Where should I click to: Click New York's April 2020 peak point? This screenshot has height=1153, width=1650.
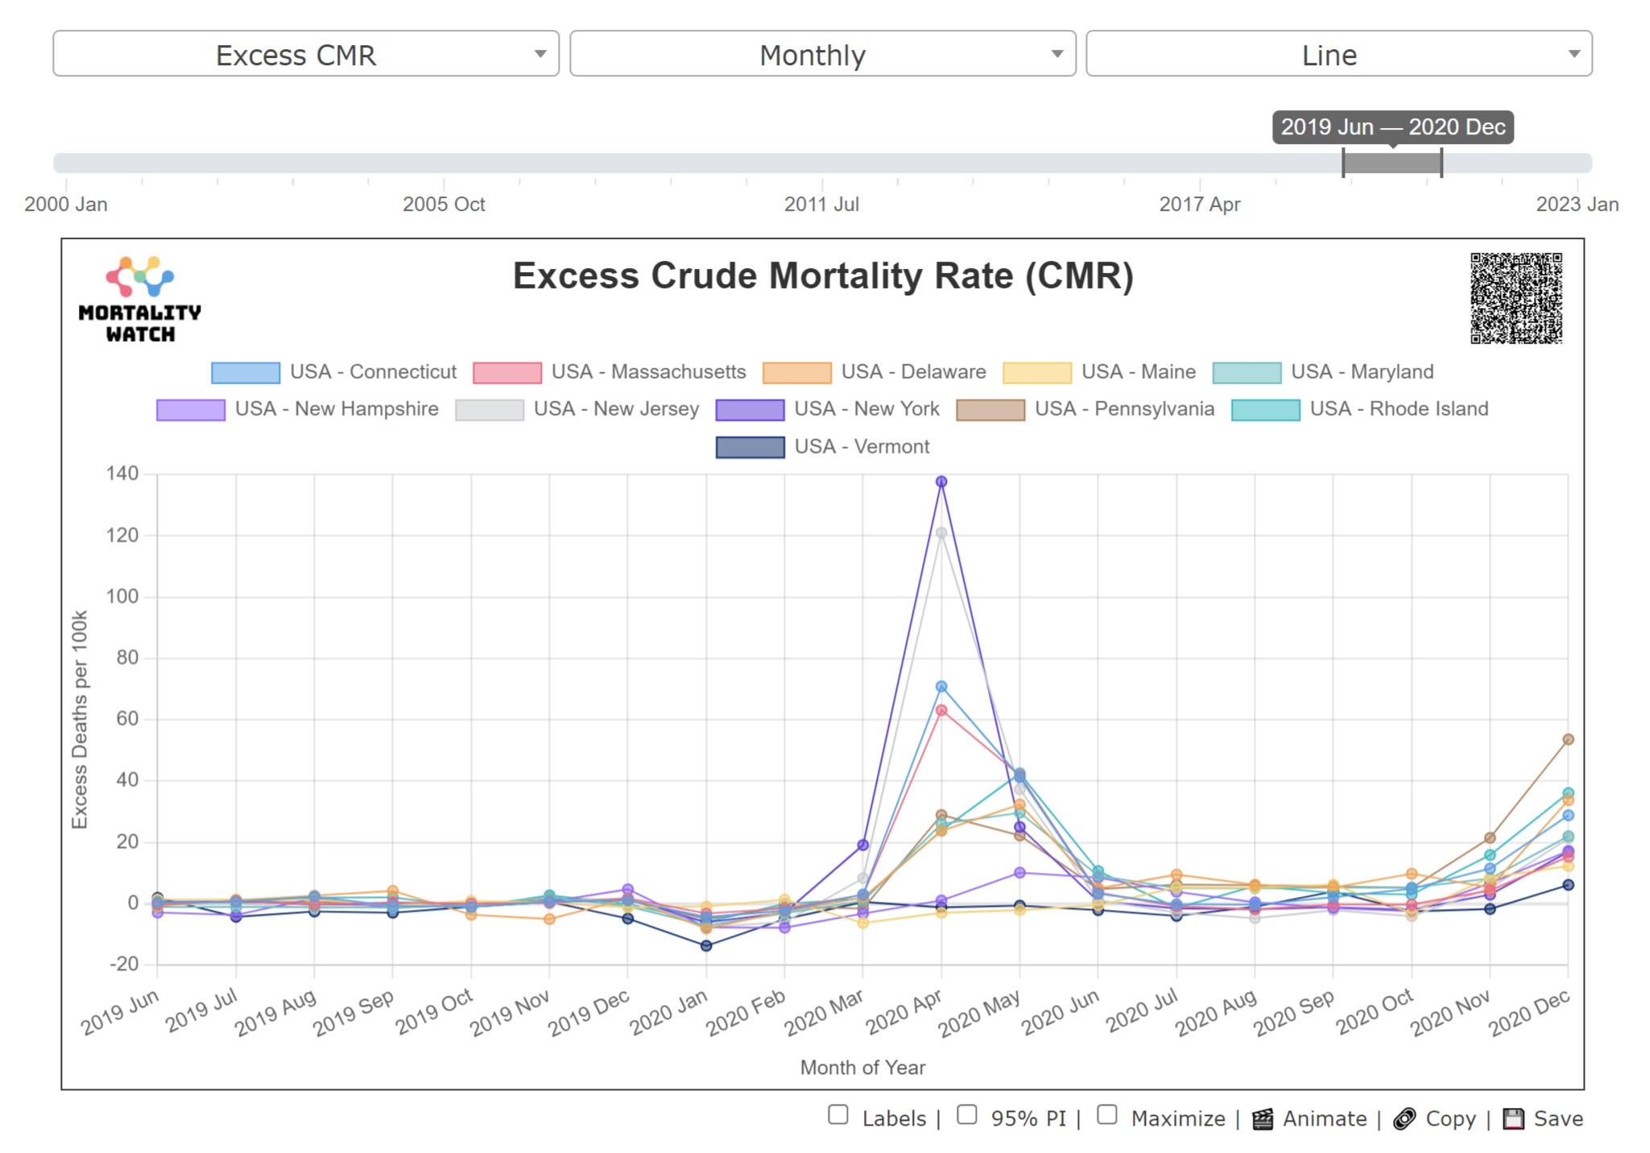pos(941,481)
